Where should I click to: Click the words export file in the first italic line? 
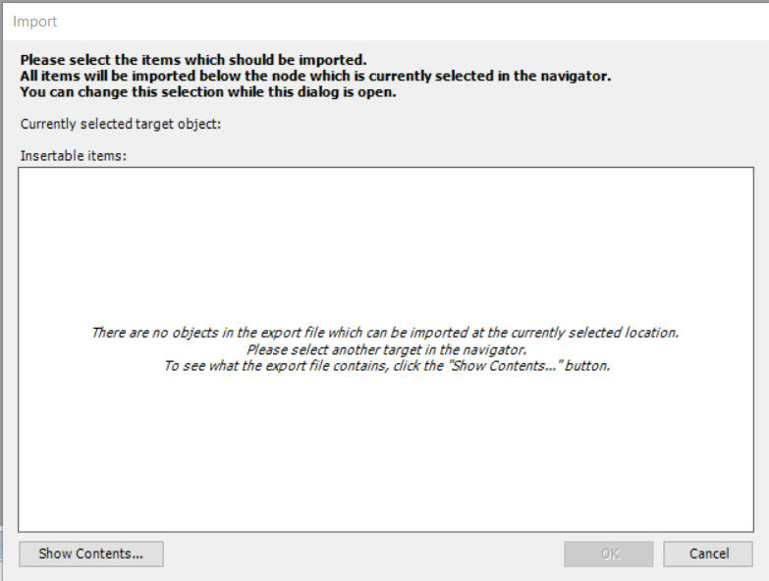pyautogui.click(x=314, y=333)
